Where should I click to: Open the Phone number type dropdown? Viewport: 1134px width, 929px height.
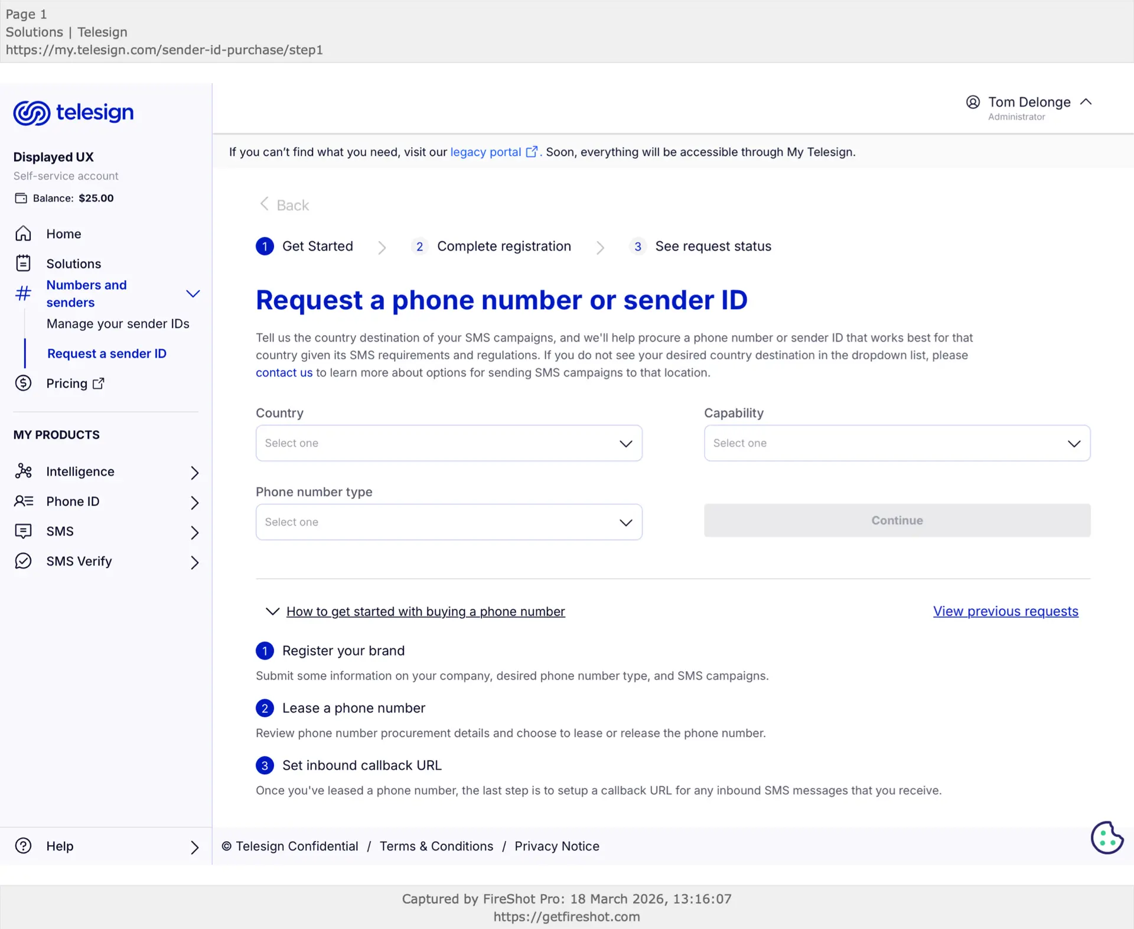coord(448,522)
